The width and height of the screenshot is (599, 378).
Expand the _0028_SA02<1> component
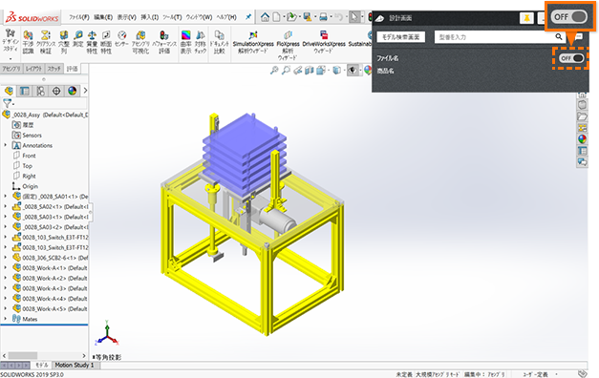click(6, 206)
